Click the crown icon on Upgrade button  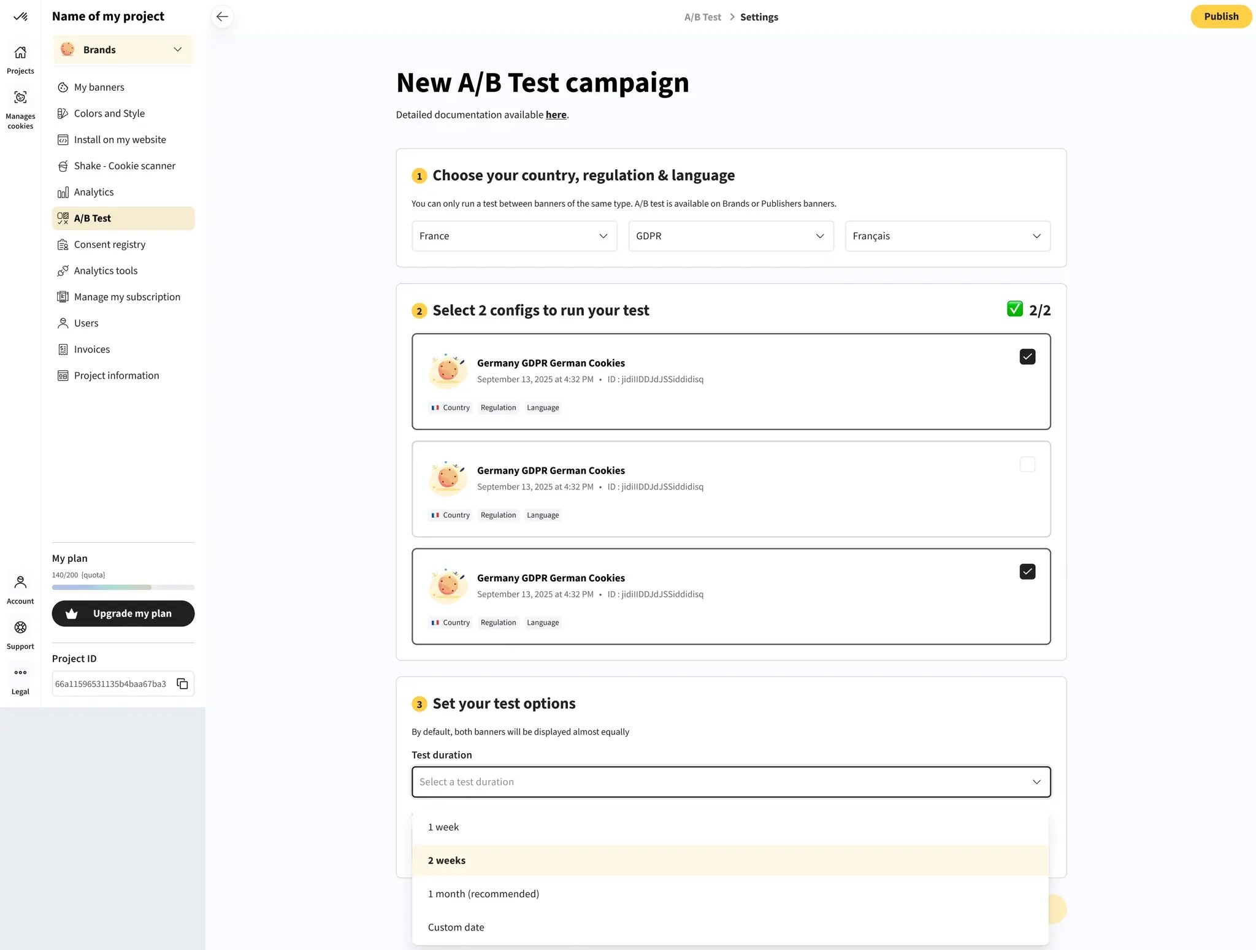72,613
